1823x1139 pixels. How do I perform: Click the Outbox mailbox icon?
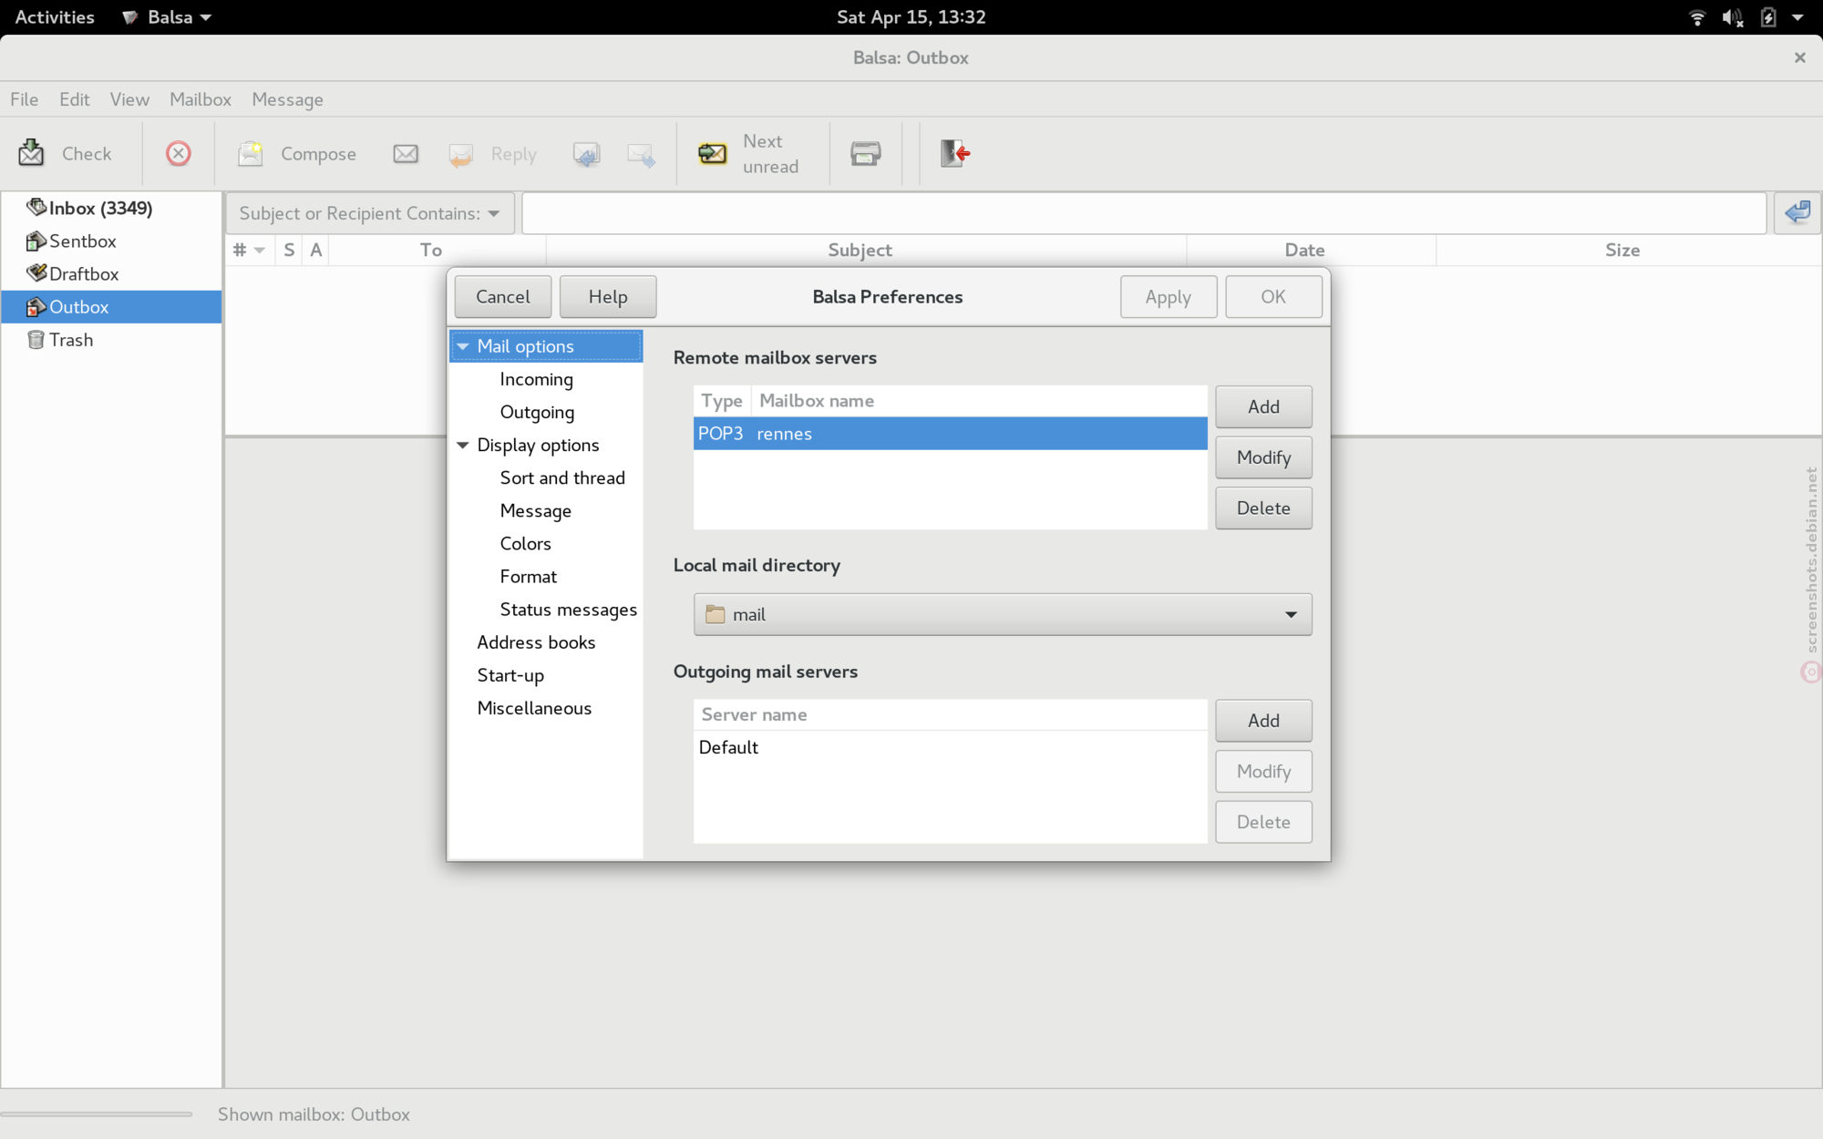coord(36,306)
